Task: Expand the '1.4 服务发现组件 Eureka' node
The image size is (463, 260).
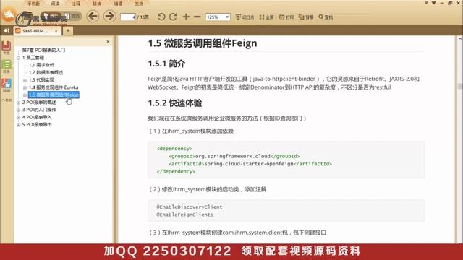Action: coord(25,87)
